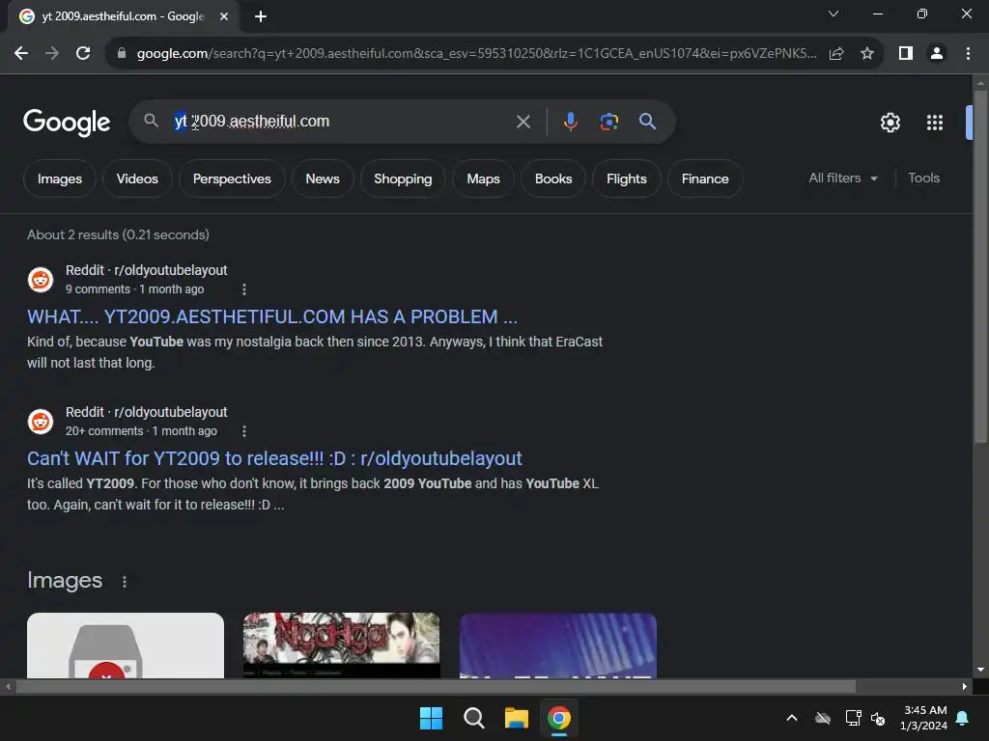Open File Explorer from taskbar

(517, 718)
